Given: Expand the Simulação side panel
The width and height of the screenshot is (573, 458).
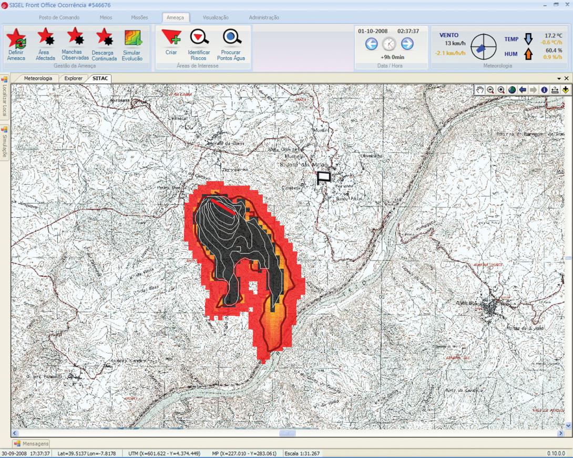Looking at the screenshot, I should point(4,142).
